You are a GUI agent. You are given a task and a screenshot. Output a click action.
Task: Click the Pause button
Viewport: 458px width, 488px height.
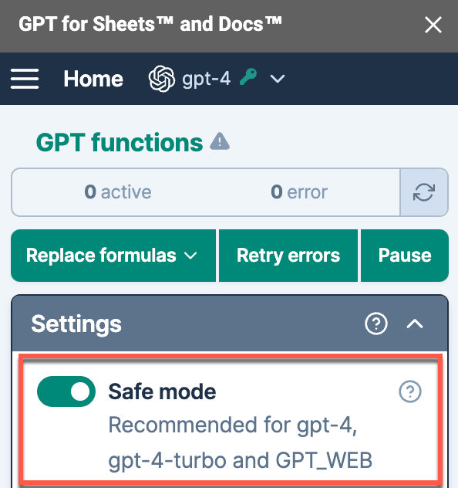click(x=405, y=256)
